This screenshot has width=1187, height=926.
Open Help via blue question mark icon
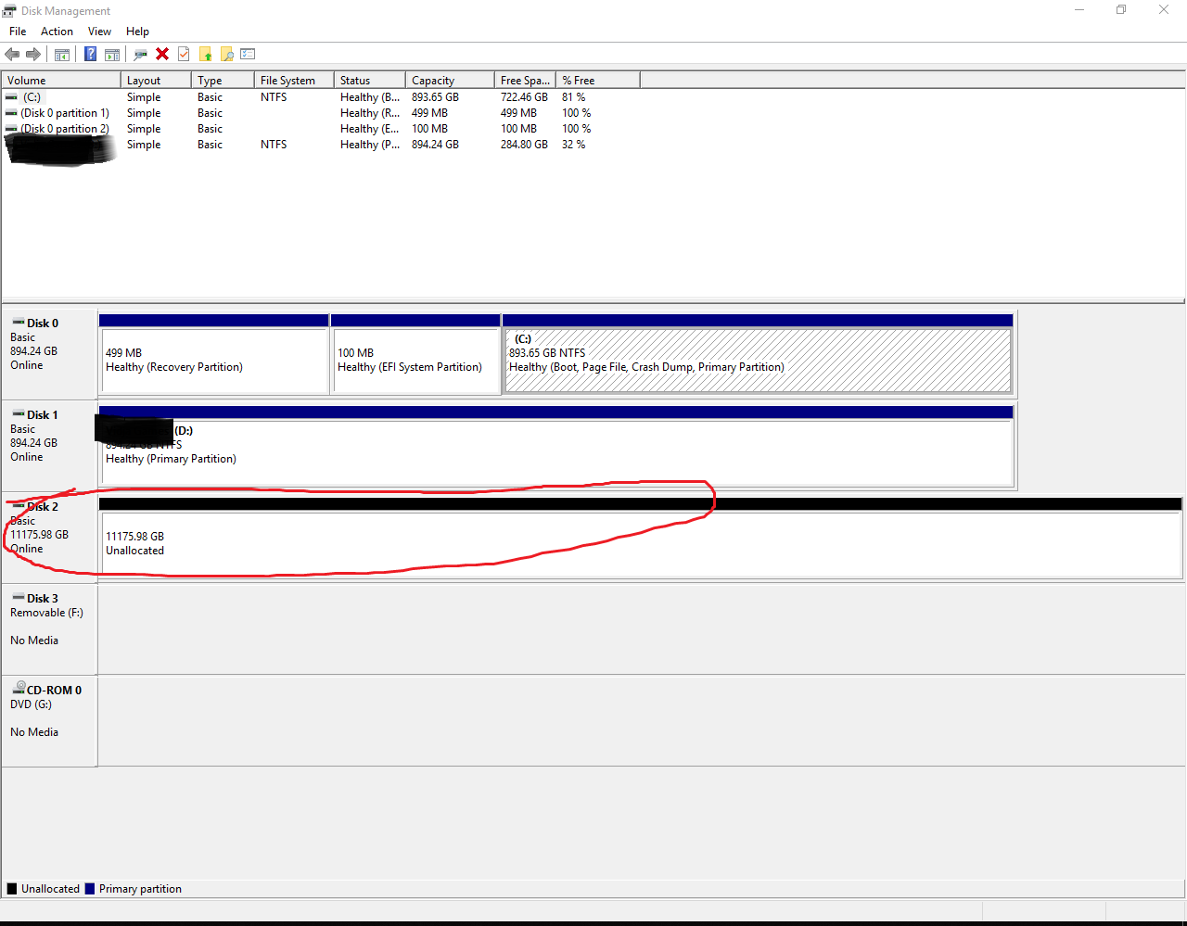(x=91, y=55)
